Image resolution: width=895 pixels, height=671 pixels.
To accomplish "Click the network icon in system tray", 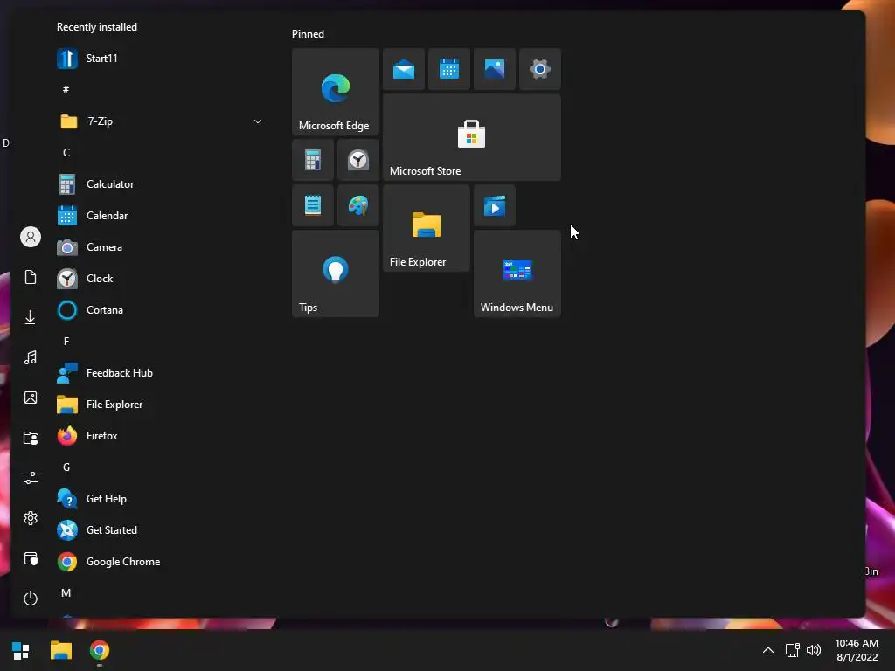I will [792, 650].
